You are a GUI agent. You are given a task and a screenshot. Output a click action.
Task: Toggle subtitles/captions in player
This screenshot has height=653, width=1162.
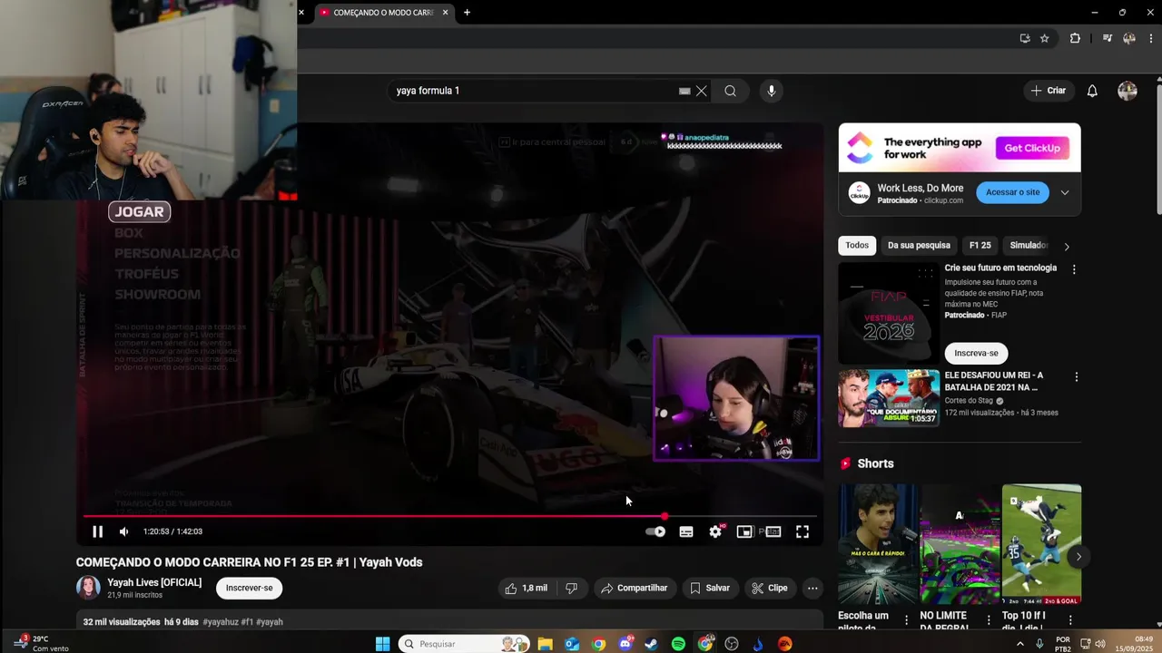[x=686, y=531]
